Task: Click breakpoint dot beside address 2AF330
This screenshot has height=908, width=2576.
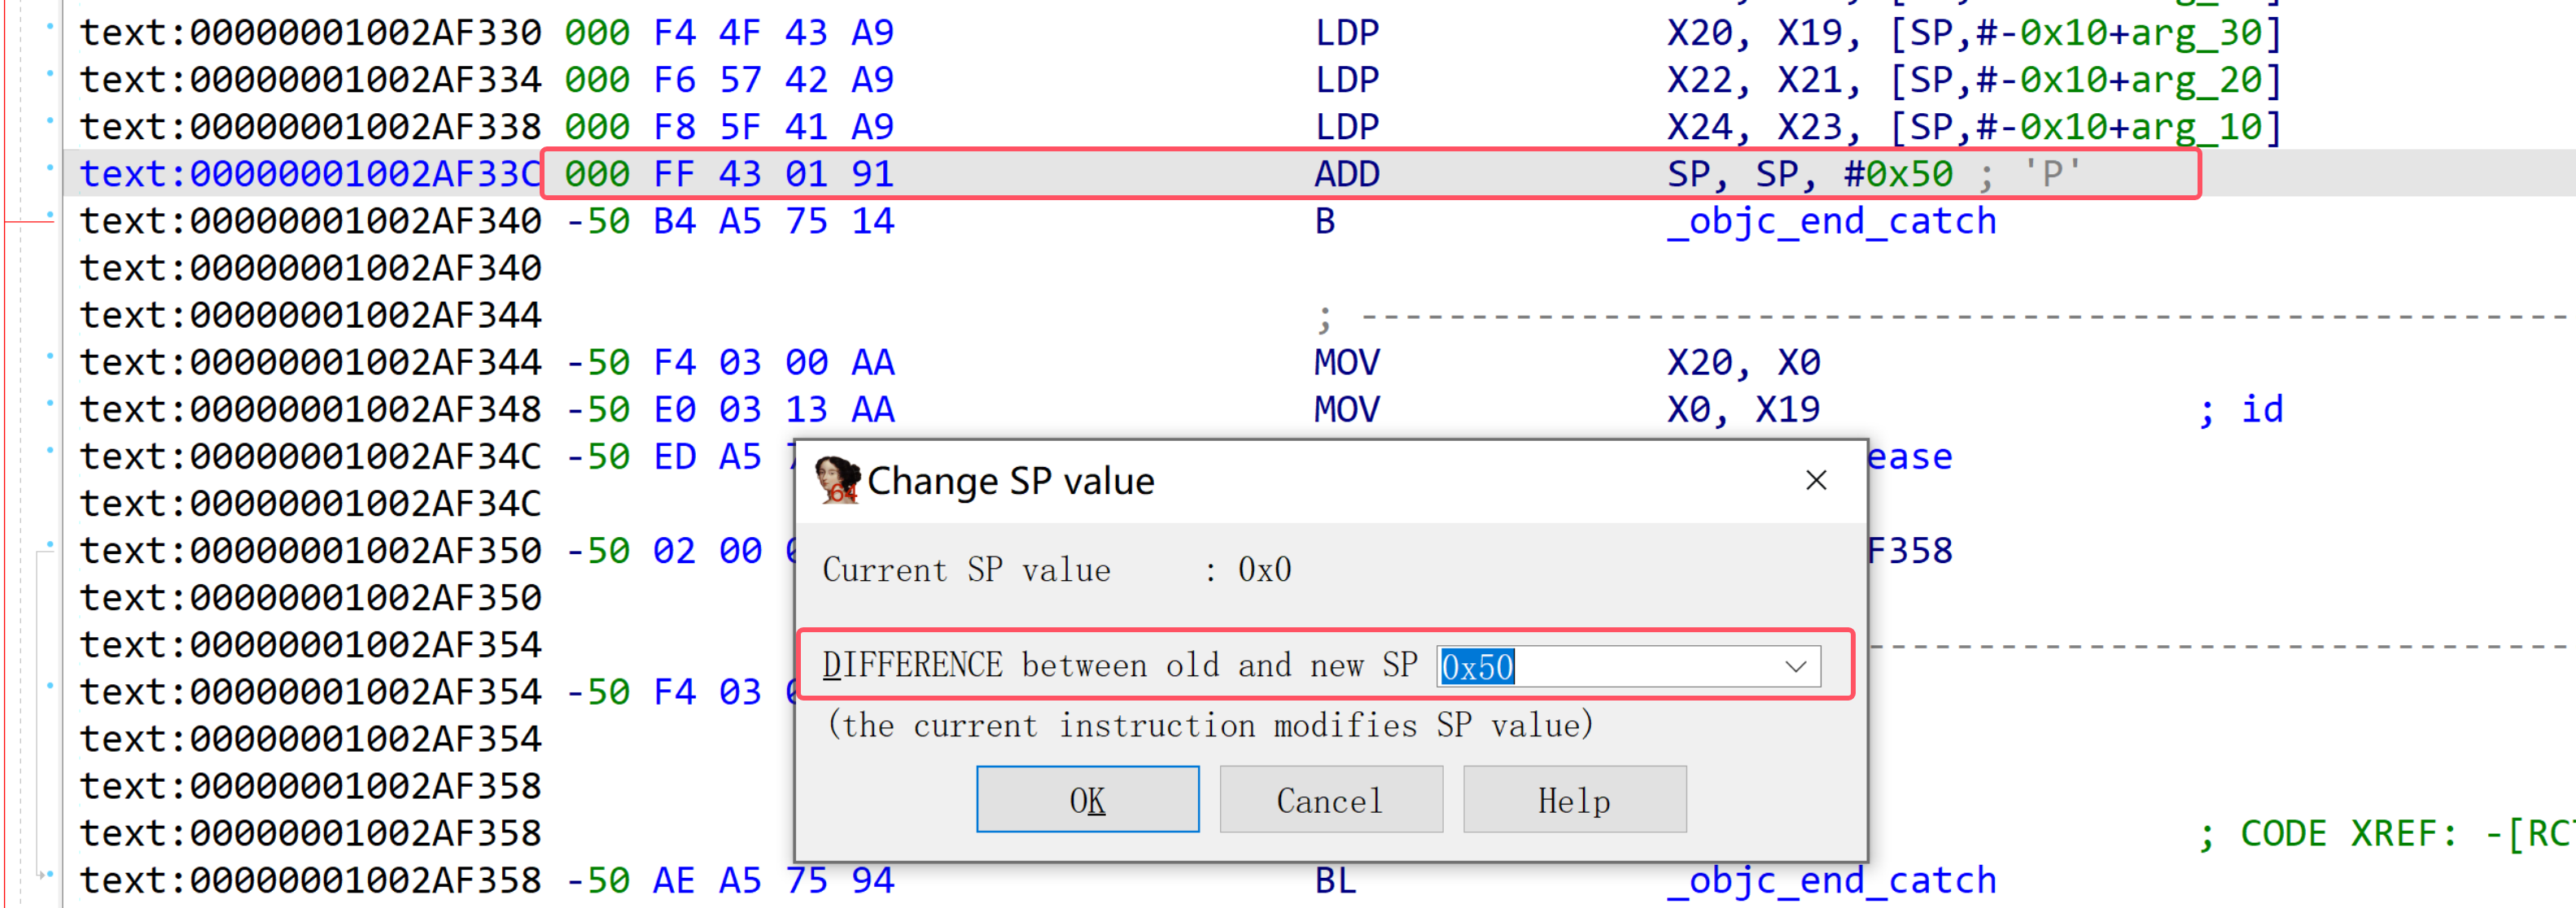Action: click(x=50, y=26)
